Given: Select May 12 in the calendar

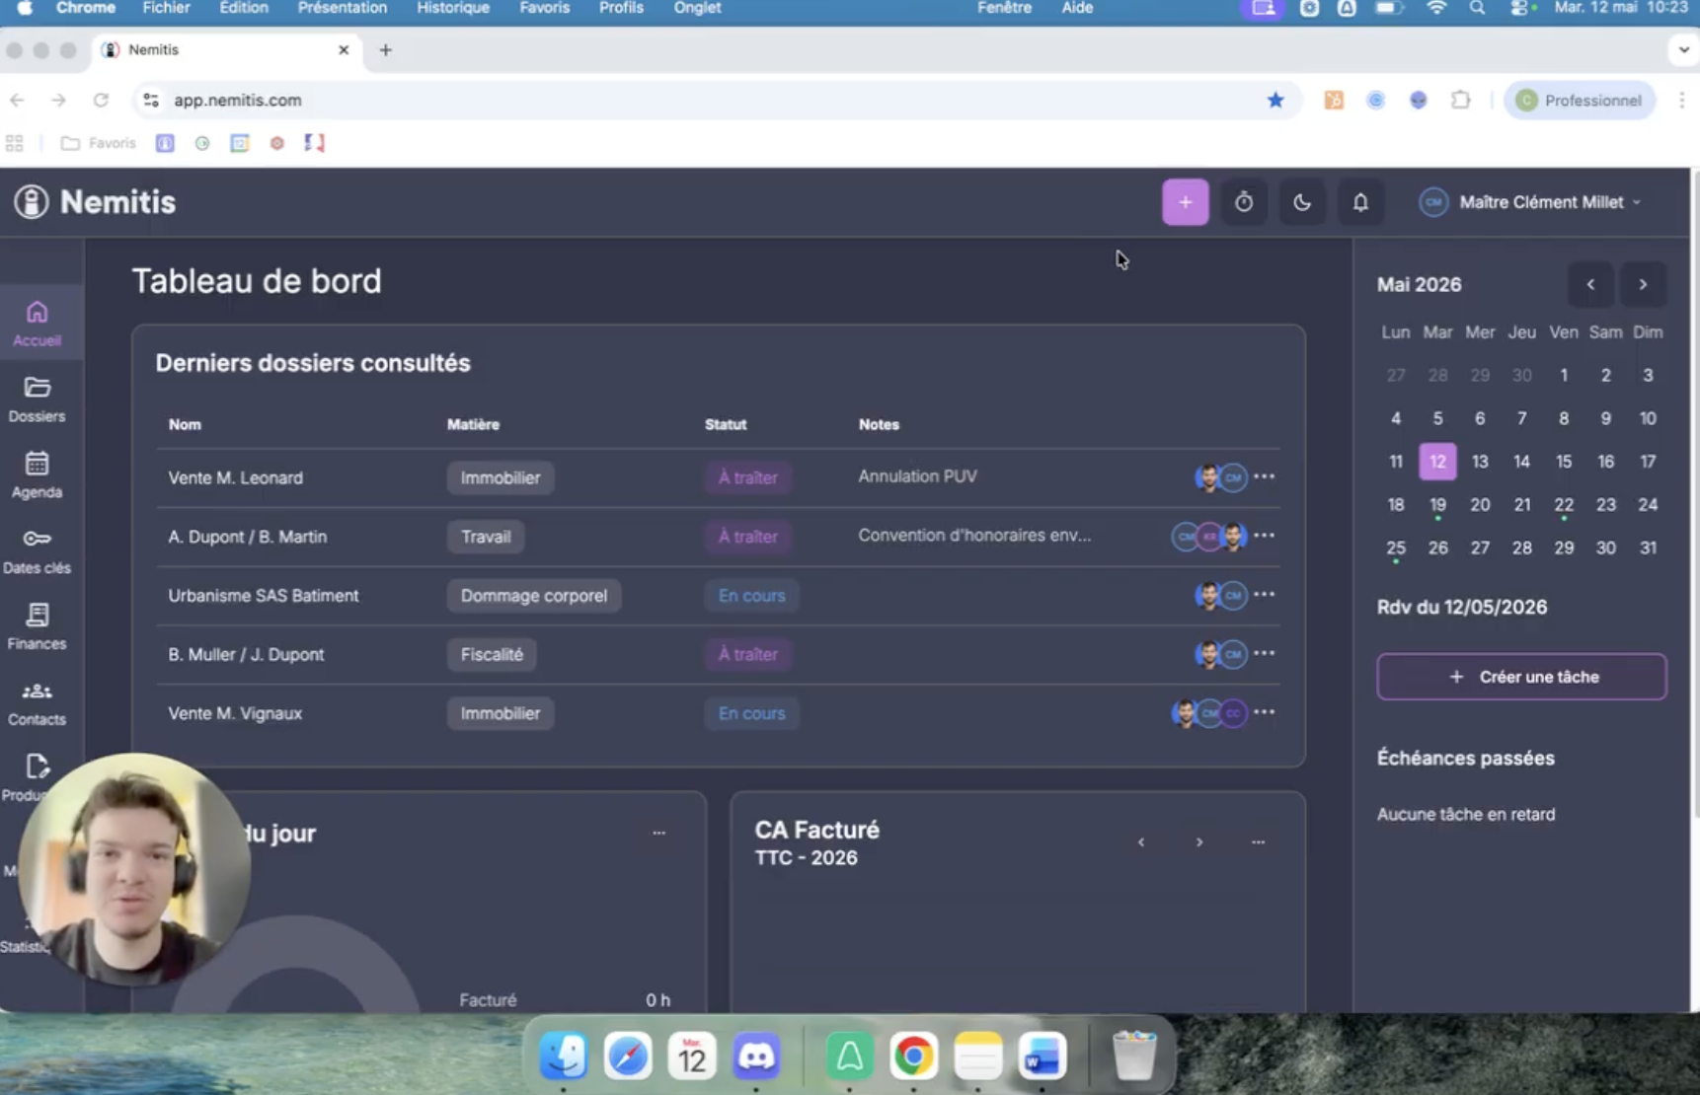Looking at the screenshot, I should click(1437, 461).
